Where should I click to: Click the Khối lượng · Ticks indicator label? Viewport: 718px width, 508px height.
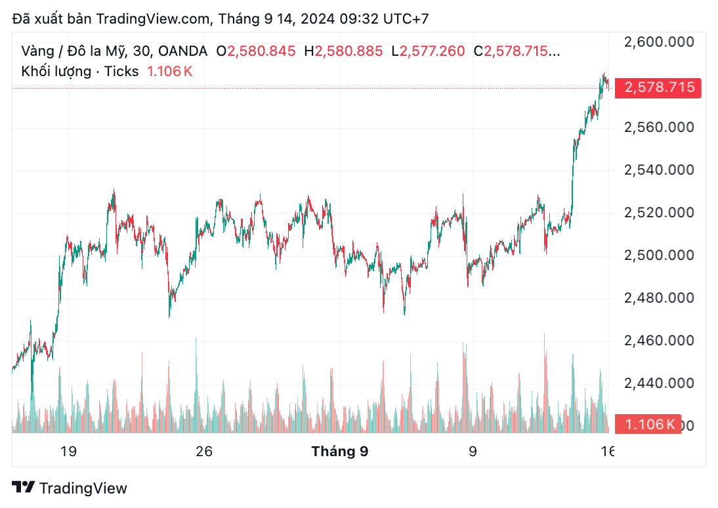79,71
